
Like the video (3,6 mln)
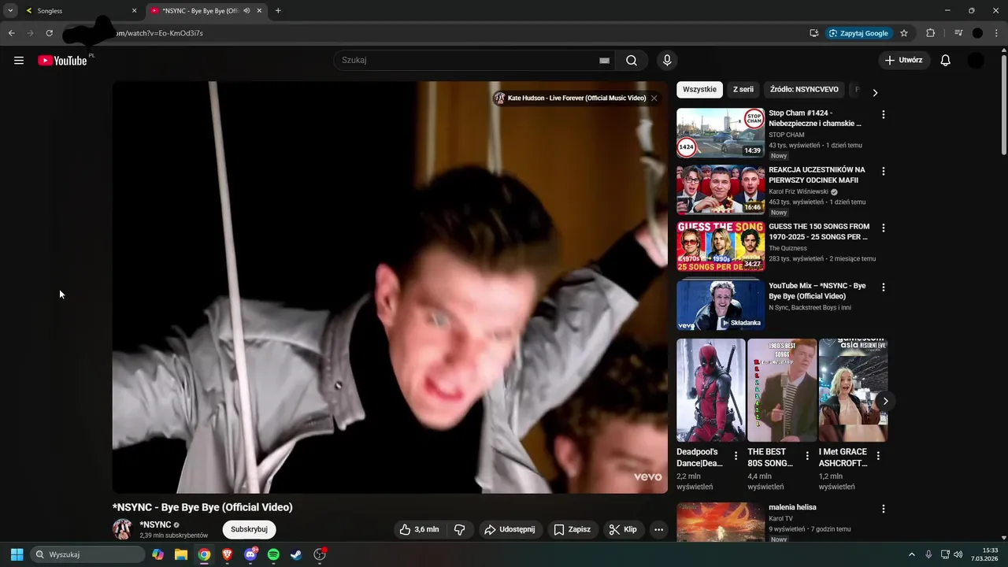(419, 530)
